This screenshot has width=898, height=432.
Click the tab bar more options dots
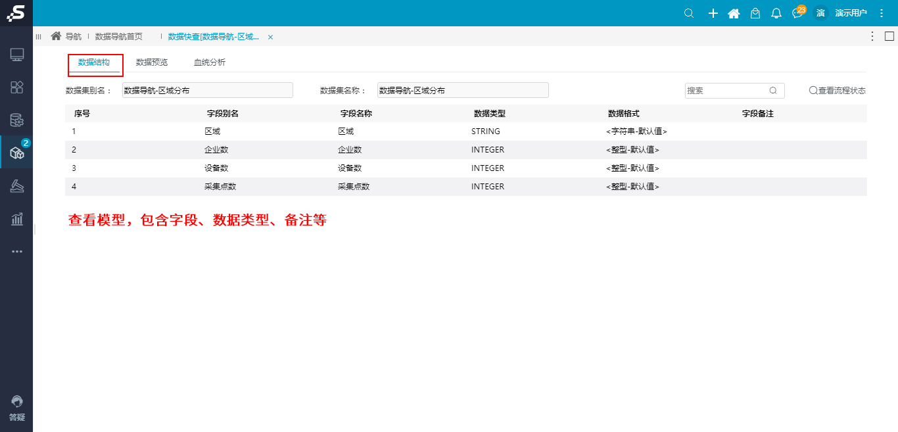click(x=872, y=36)
